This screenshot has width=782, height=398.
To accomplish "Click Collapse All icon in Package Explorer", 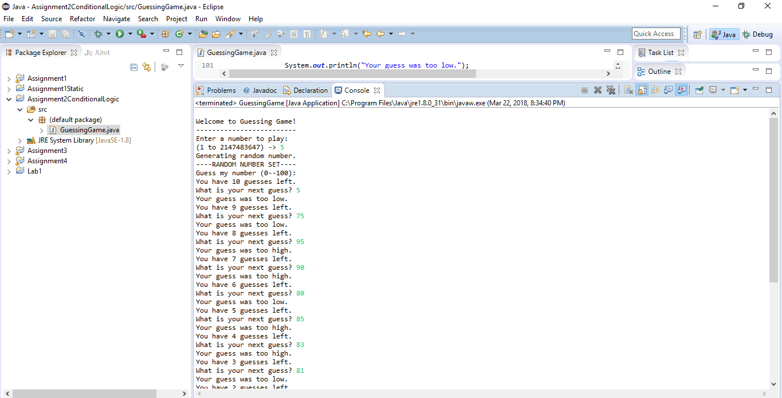I will point(133,67).
